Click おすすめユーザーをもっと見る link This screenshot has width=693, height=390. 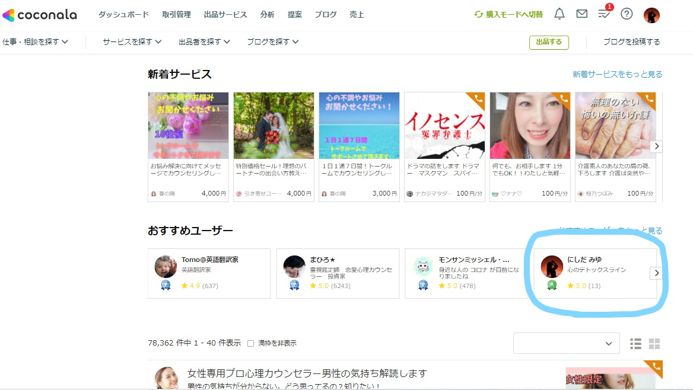coord(611,230)
